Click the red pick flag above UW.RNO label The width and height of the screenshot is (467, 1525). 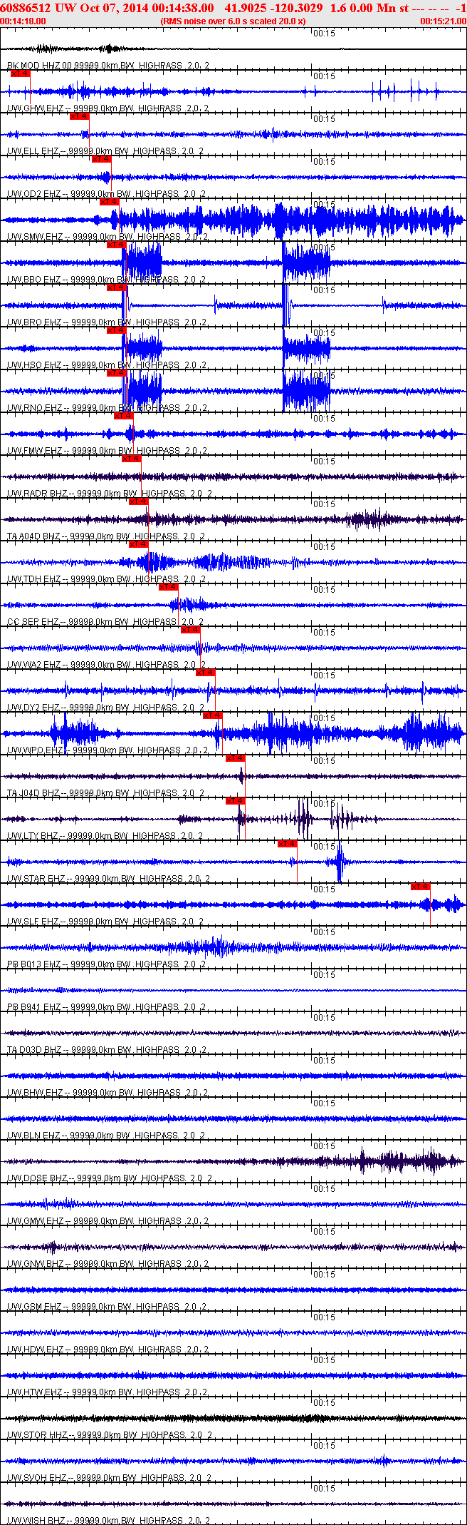pyautogui.click(x=116, y=372)
